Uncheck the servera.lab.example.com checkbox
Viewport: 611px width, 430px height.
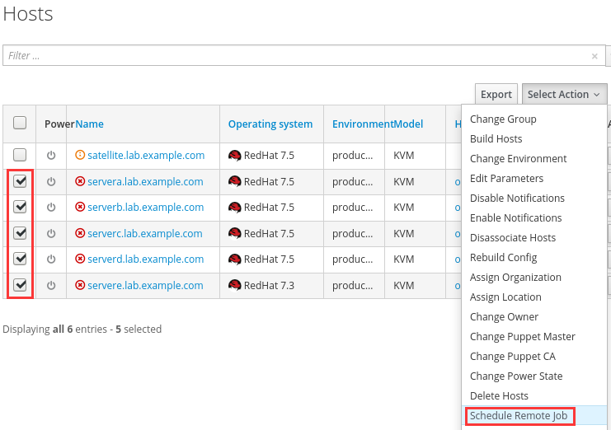click(x=20, y=182)
